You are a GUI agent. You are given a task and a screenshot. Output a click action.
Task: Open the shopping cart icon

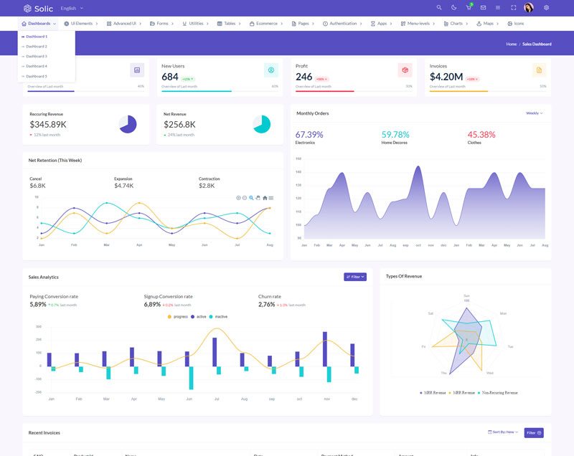coord(469,8)
